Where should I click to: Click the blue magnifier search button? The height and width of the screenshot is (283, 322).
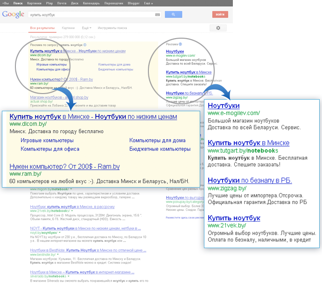pos(173,14)
